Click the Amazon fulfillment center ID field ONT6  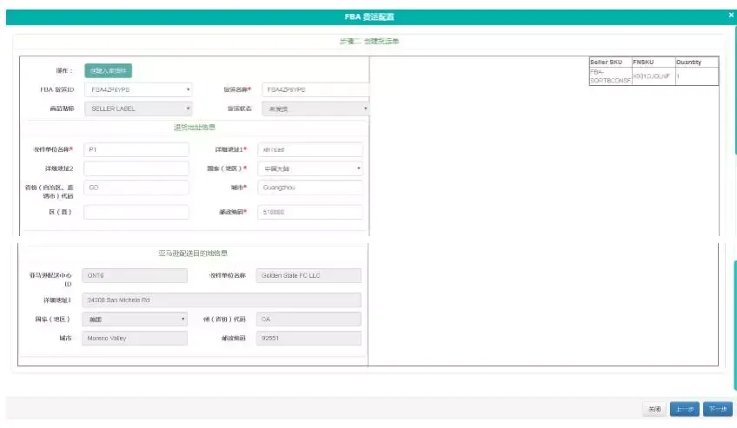coord(135,275)
